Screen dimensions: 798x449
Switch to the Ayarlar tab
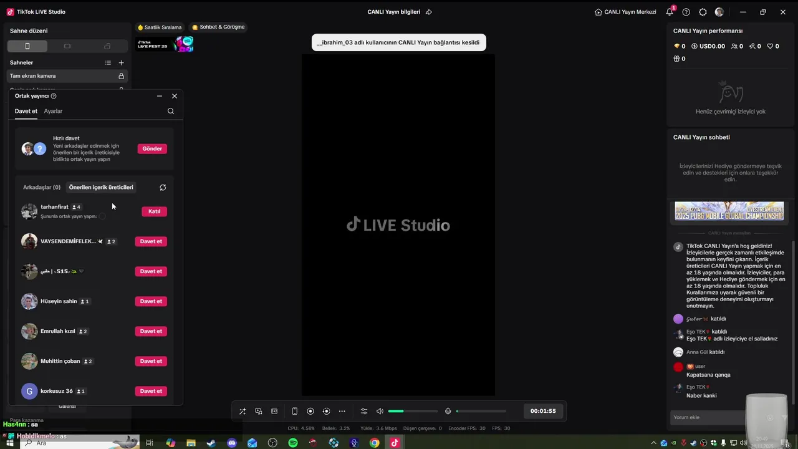[x=53, y=111]
